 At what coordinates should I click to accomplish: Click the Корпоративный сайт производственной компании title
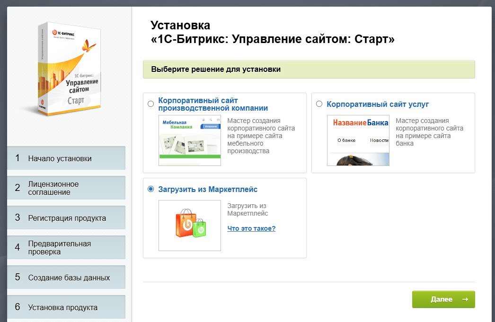(x=213, y=104)
